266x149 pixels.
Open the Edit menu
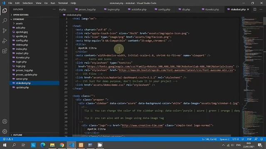[x=17, y=3]
